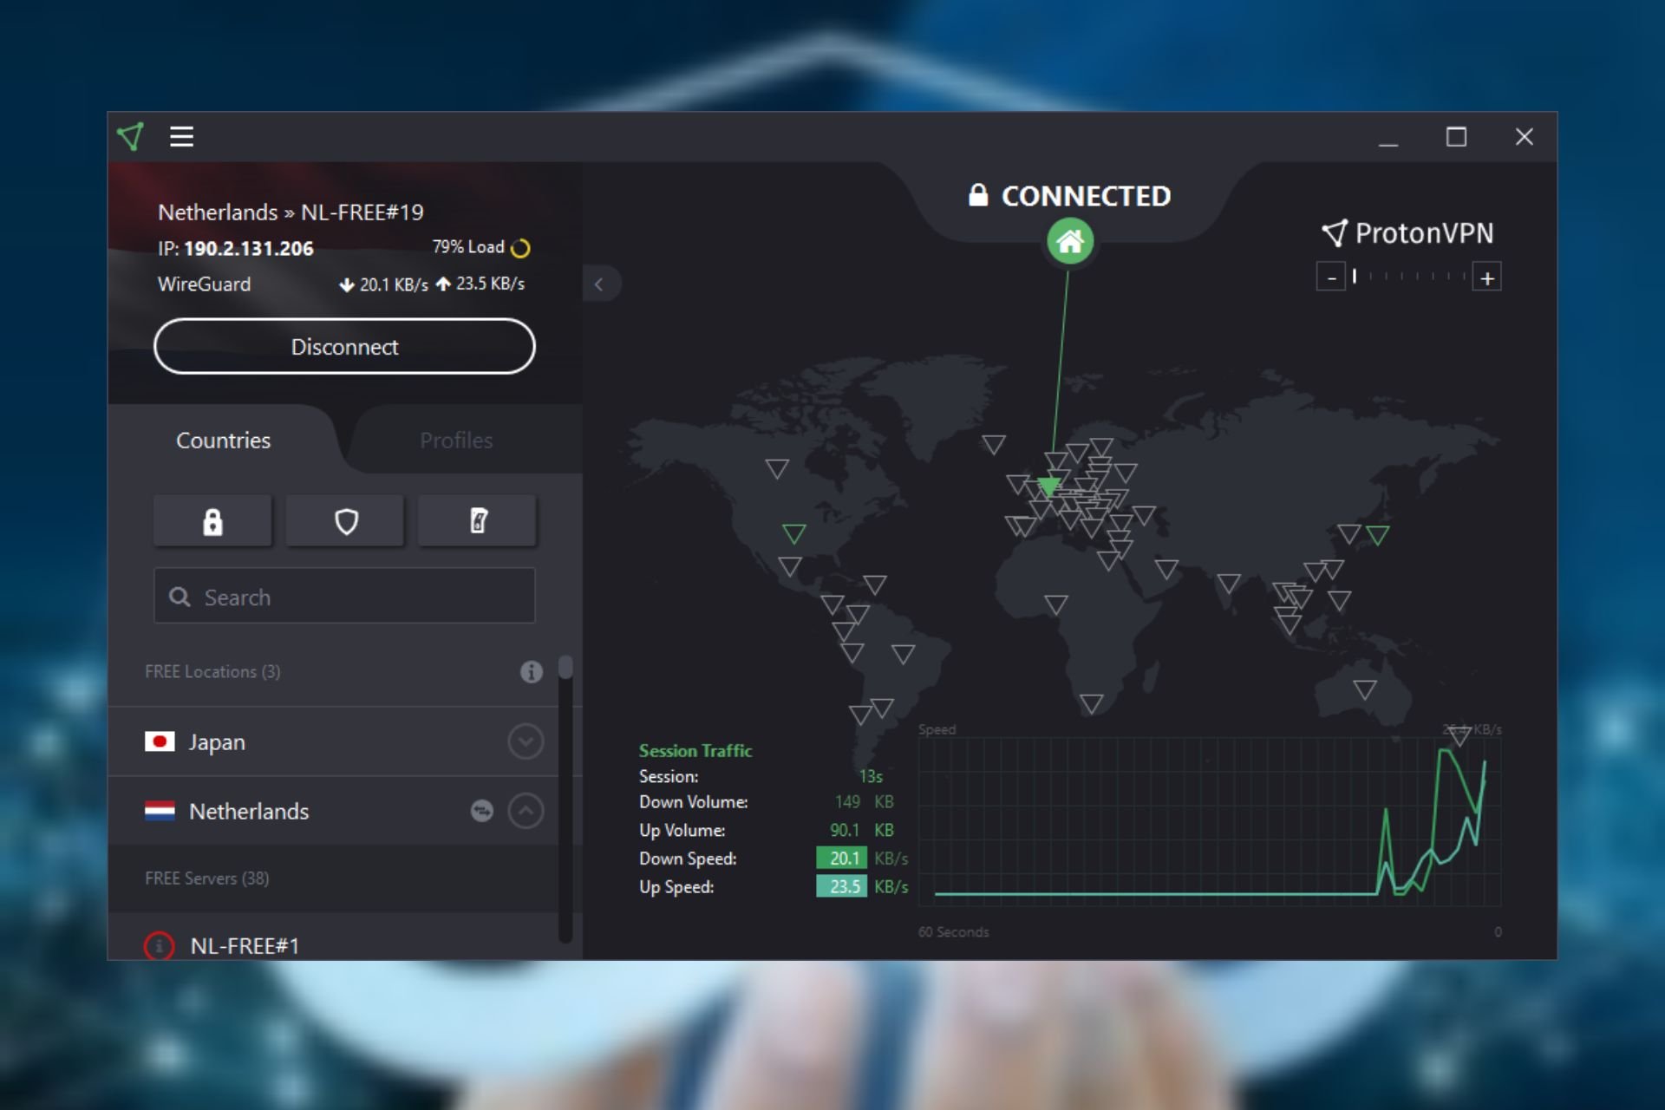
Task: Select Netherlands in country list
Action: click(333, 812)
